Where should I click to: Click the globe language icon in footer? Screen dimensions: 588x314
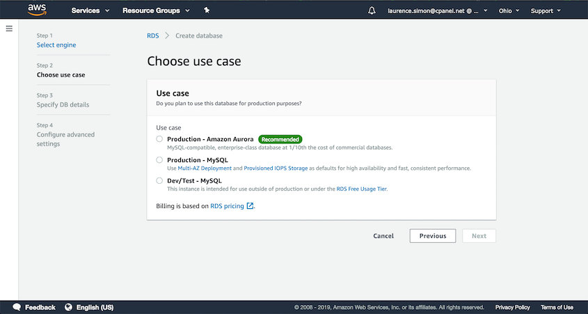tap(68, 307)
